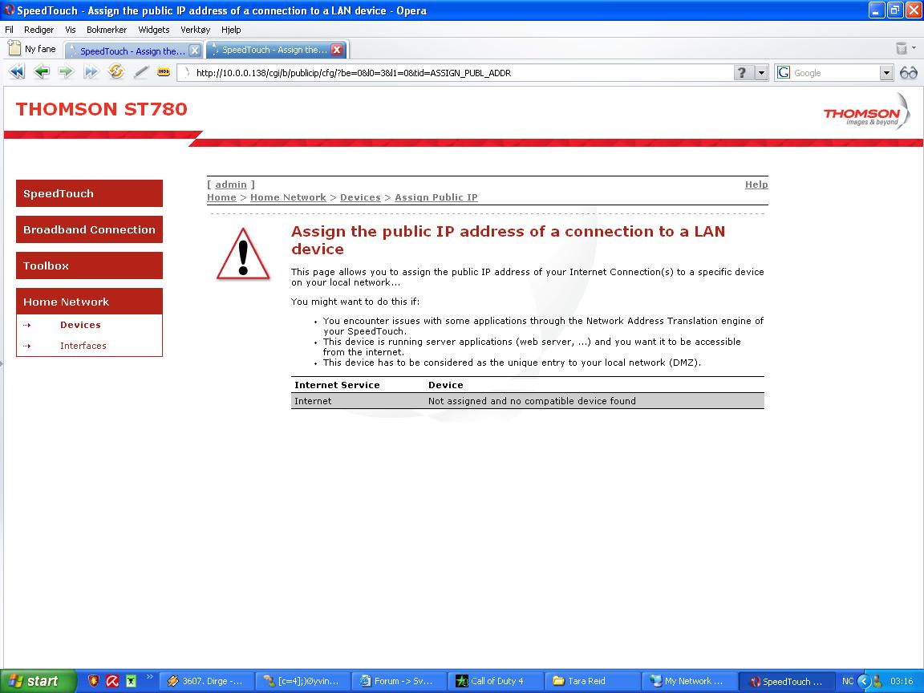Click the taskbar clock showing 03:16
Image resolution: width=924 pixels, height=693 pixels.
click(x=902, y=681)
